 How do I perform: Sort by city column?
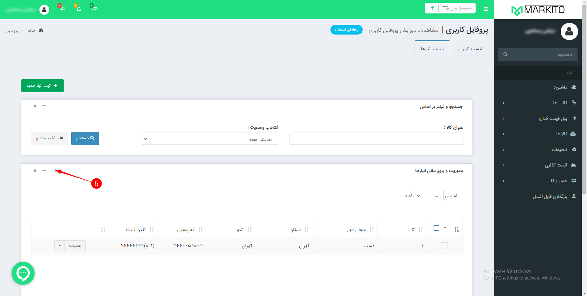click(249, 230)
